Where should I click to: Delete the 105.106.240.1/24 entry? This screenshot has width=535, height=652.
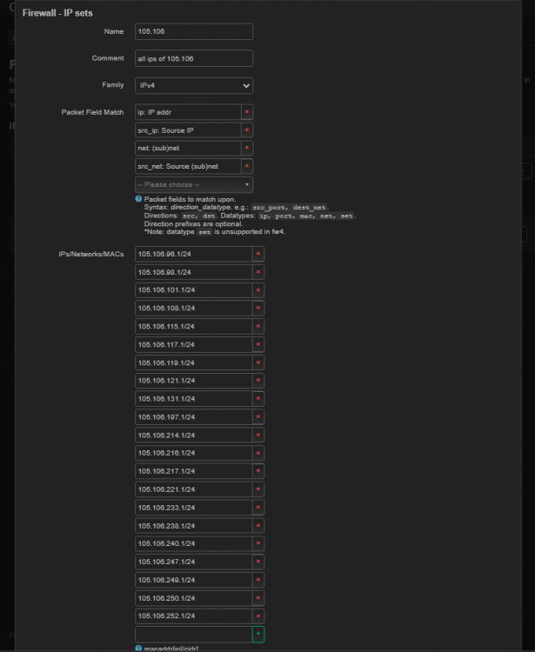pos(258,543)
